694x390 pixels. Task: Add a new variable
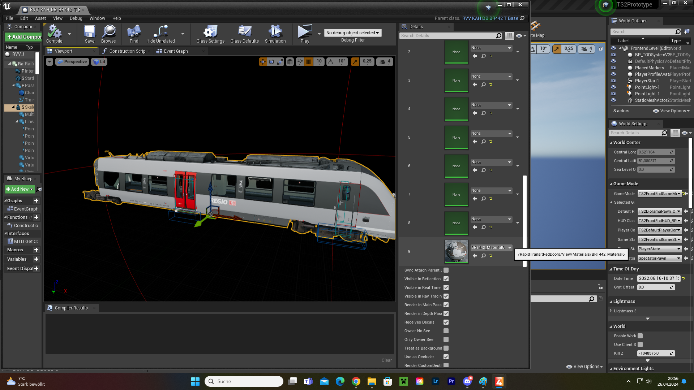click(x=36, y=259)
